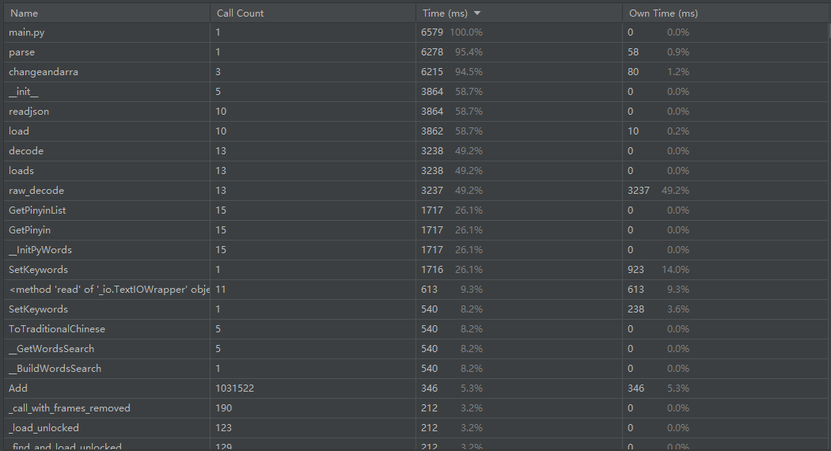The image size is (831, 451).
Task: Select the ToTraditionalChinese row
Action: [415, 329]
